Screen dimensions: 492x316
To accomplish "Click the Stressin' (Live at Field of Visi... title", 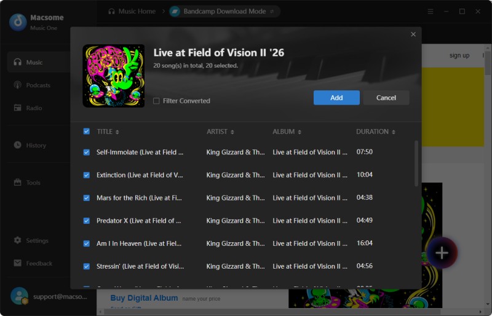I will coord(140,266).
